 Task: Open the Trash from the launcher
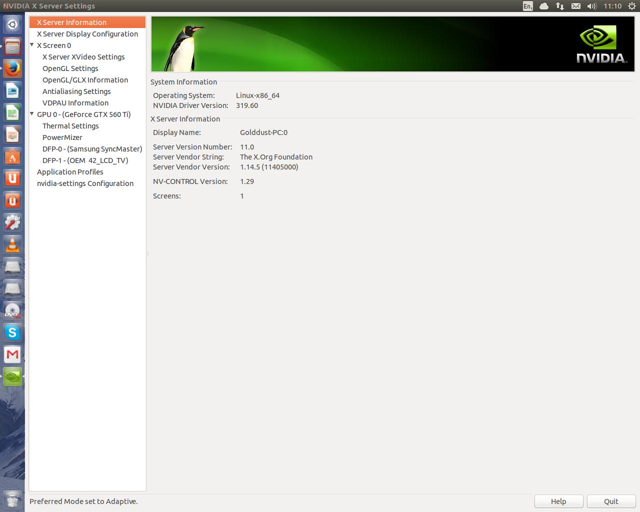point(12,500)
